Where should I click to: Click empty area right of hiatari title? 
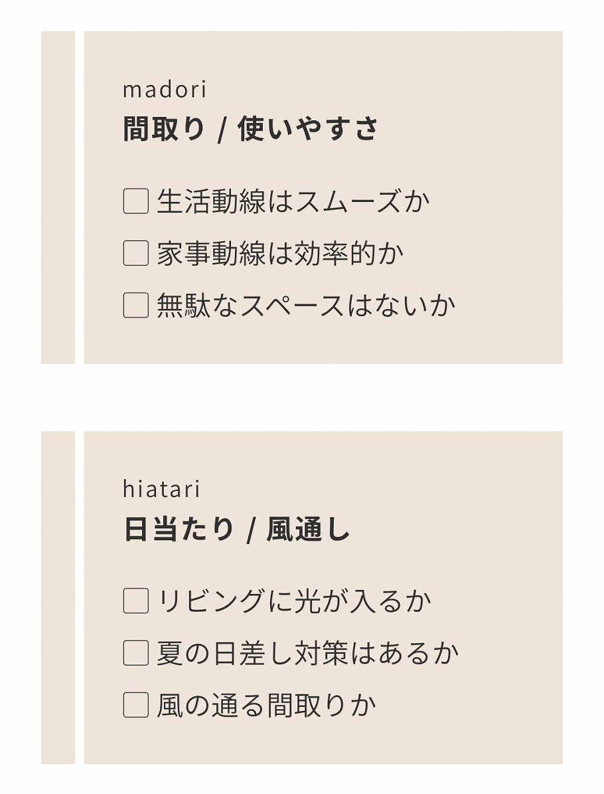pyautogui.click(x=458, y=530)
